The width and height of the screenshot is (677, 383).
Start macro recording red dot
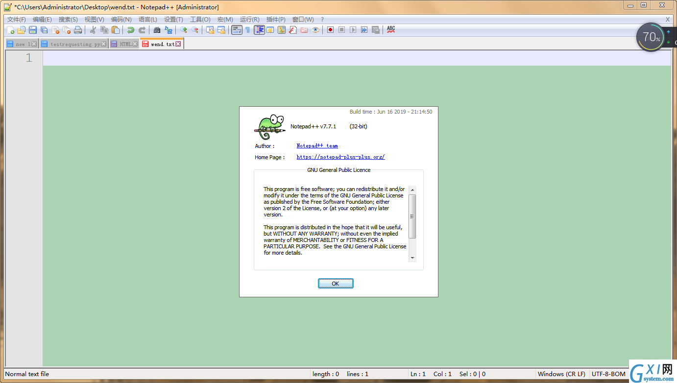[x=331, y=30]
